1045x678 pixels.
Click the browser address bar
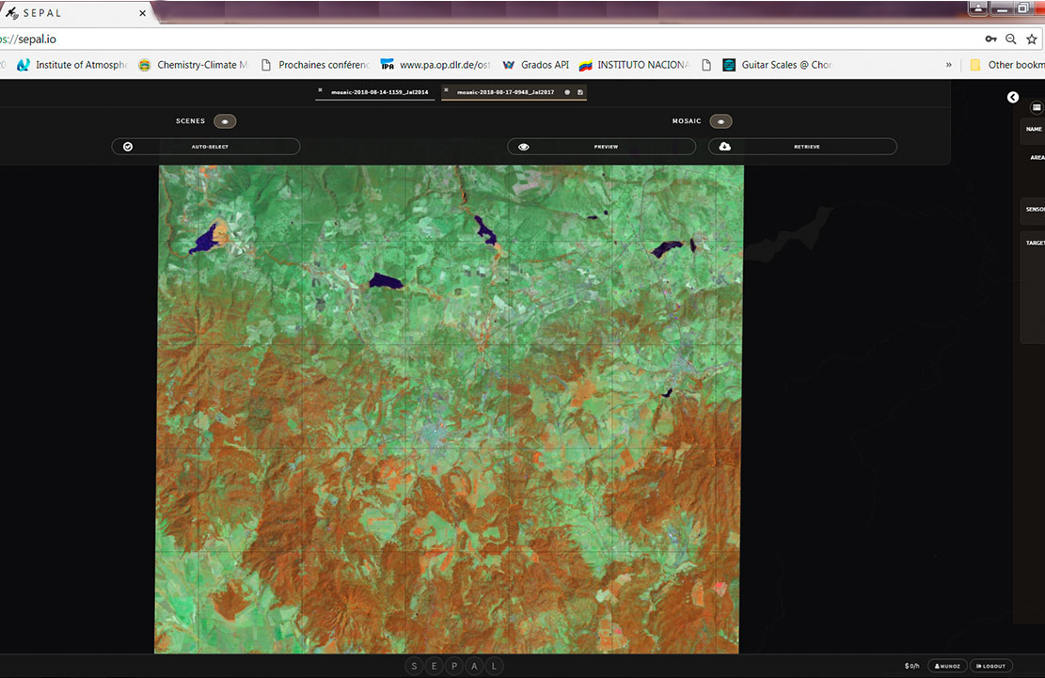tap(490, 39)
